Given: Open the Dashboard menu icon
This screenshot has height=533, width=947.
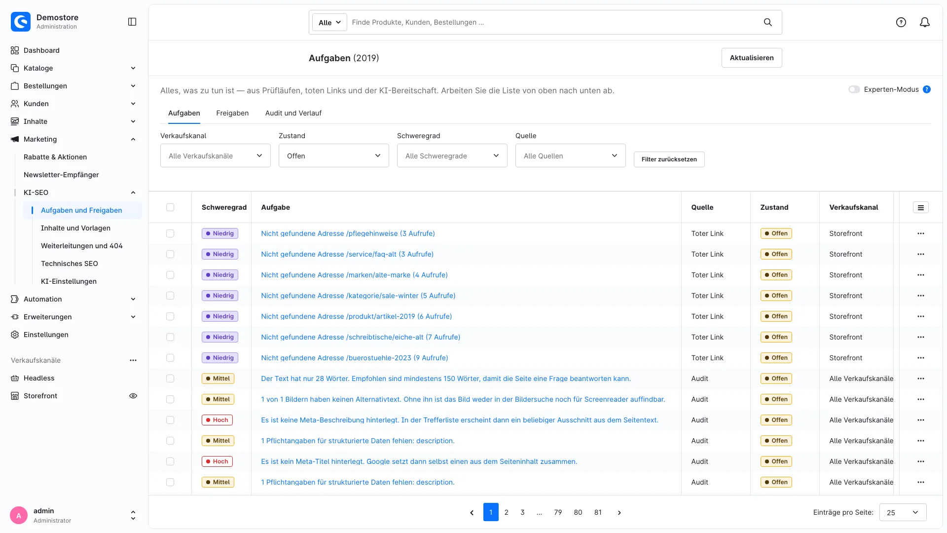Looking at the screenshot, I should pyautogui.click(x=15, y=50).
